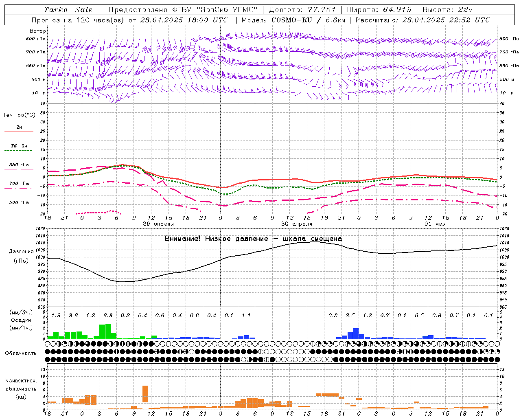
Task: Click the 'Тем-ра(°C)' temperature label
Action: click(x=19, y=115)
